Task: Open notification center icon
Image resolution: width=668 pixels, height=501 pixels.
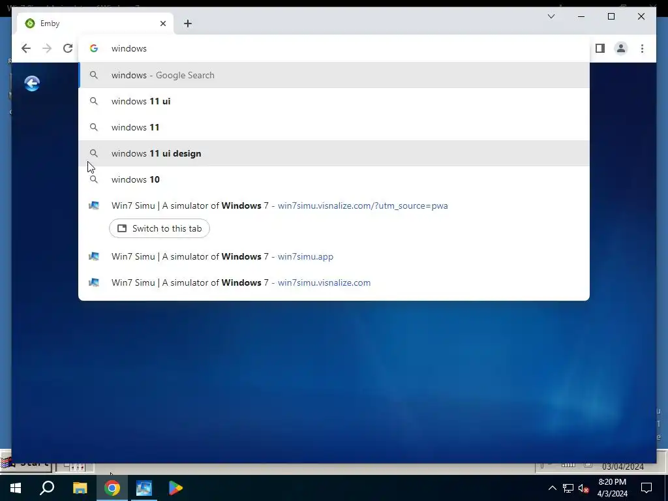Action: point(646,488)
